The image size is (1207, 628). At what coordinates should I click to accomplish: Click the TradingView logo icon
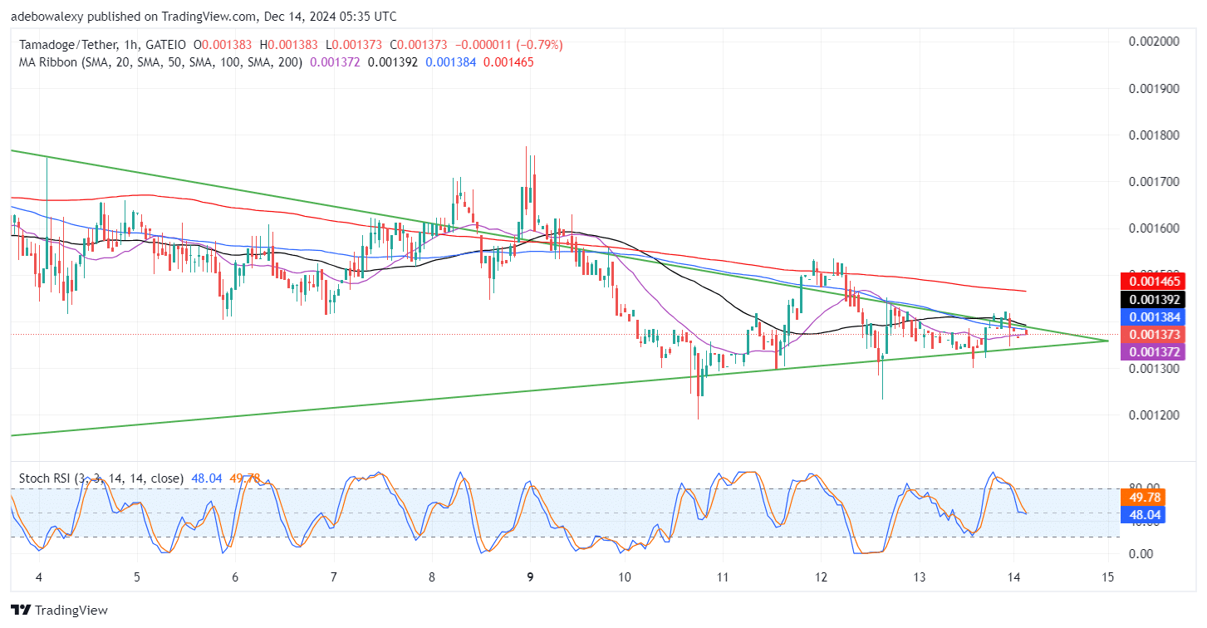(x=19, y=611)
